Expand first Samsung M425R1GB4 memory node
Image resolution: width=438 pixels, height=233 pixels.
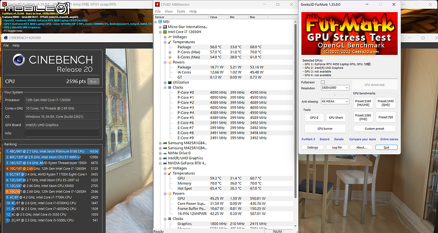pyautogui.click(x=160, y=143)
